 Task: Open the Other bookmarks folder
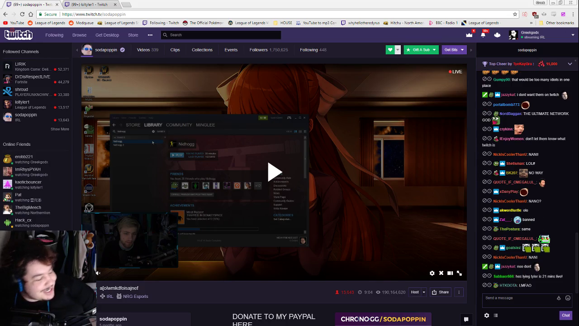pyautogui.click(x=556, y=23)
